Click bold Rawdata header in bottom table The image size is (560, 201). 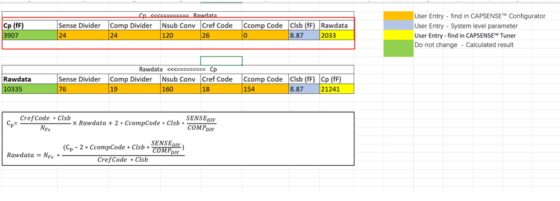coord(30,79)
